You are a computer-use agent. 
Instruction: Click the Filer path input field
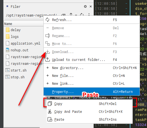pos(32,15)
